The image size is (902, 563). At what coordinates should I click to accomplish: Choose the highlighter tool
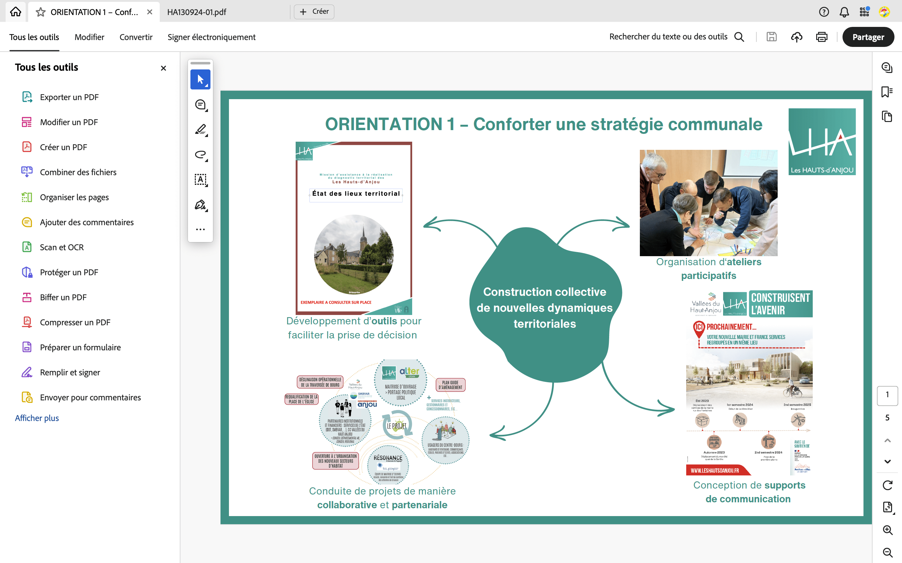pos(200,129)
